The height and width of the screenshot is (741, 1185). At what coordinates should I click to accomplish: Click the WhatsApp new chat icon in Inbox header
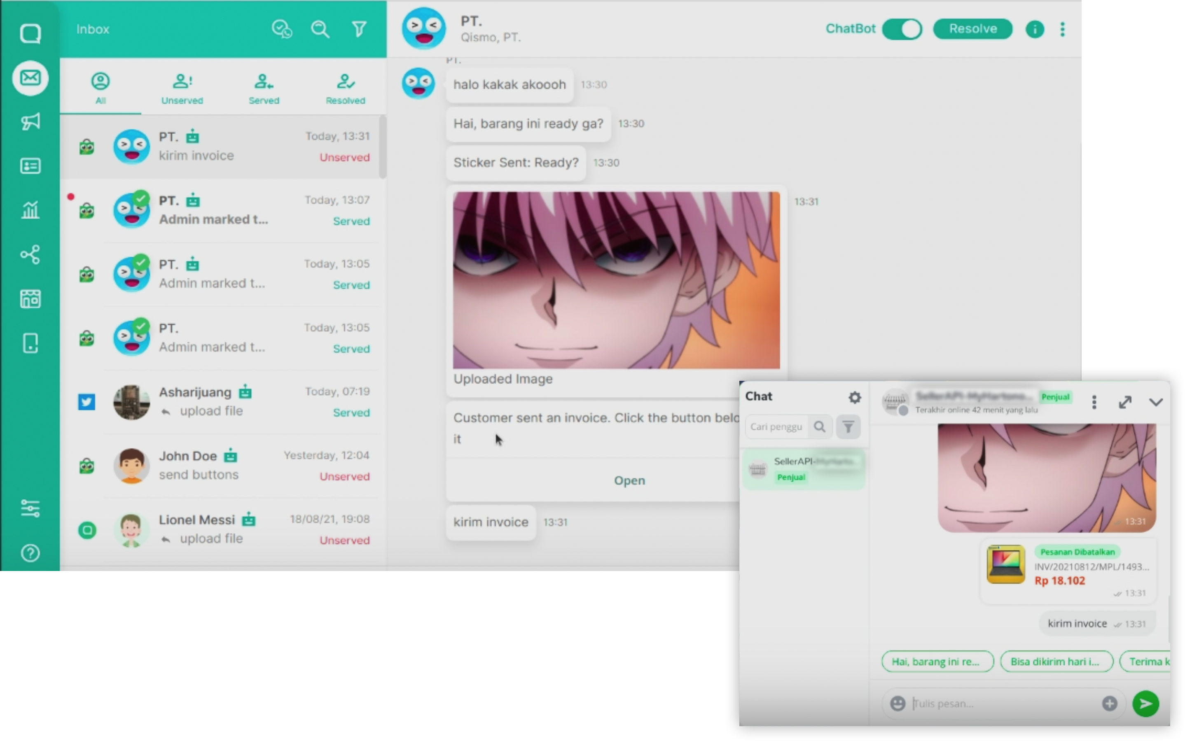tap(282, 29)
